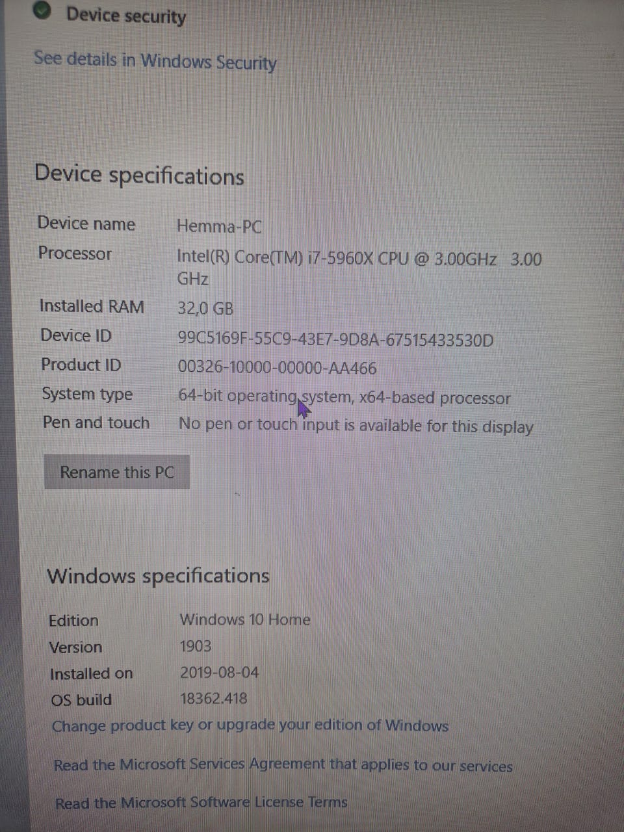Select the install date 2019-08-04

220,672
